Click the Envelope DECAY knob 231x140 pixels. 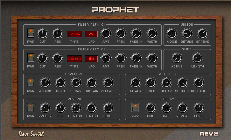point(76,83)
